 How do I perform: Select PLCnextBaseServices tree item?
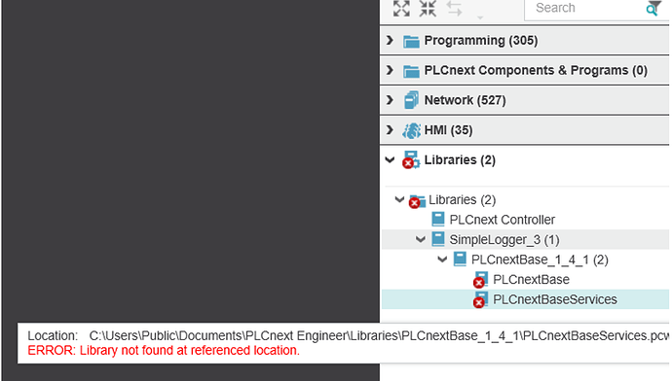tap(555, 299)
